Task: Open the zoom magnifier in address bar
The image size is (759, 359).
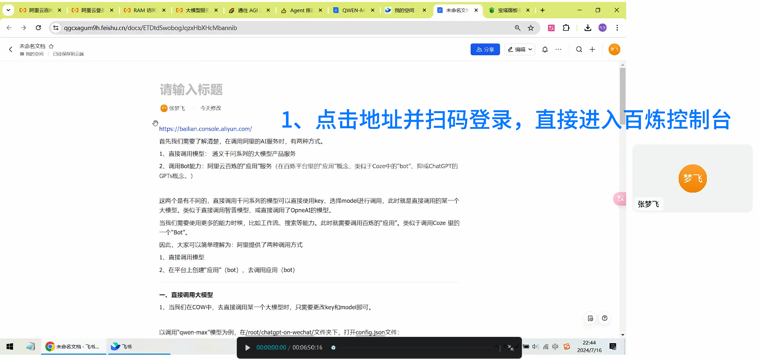Action: pos(517,28)
